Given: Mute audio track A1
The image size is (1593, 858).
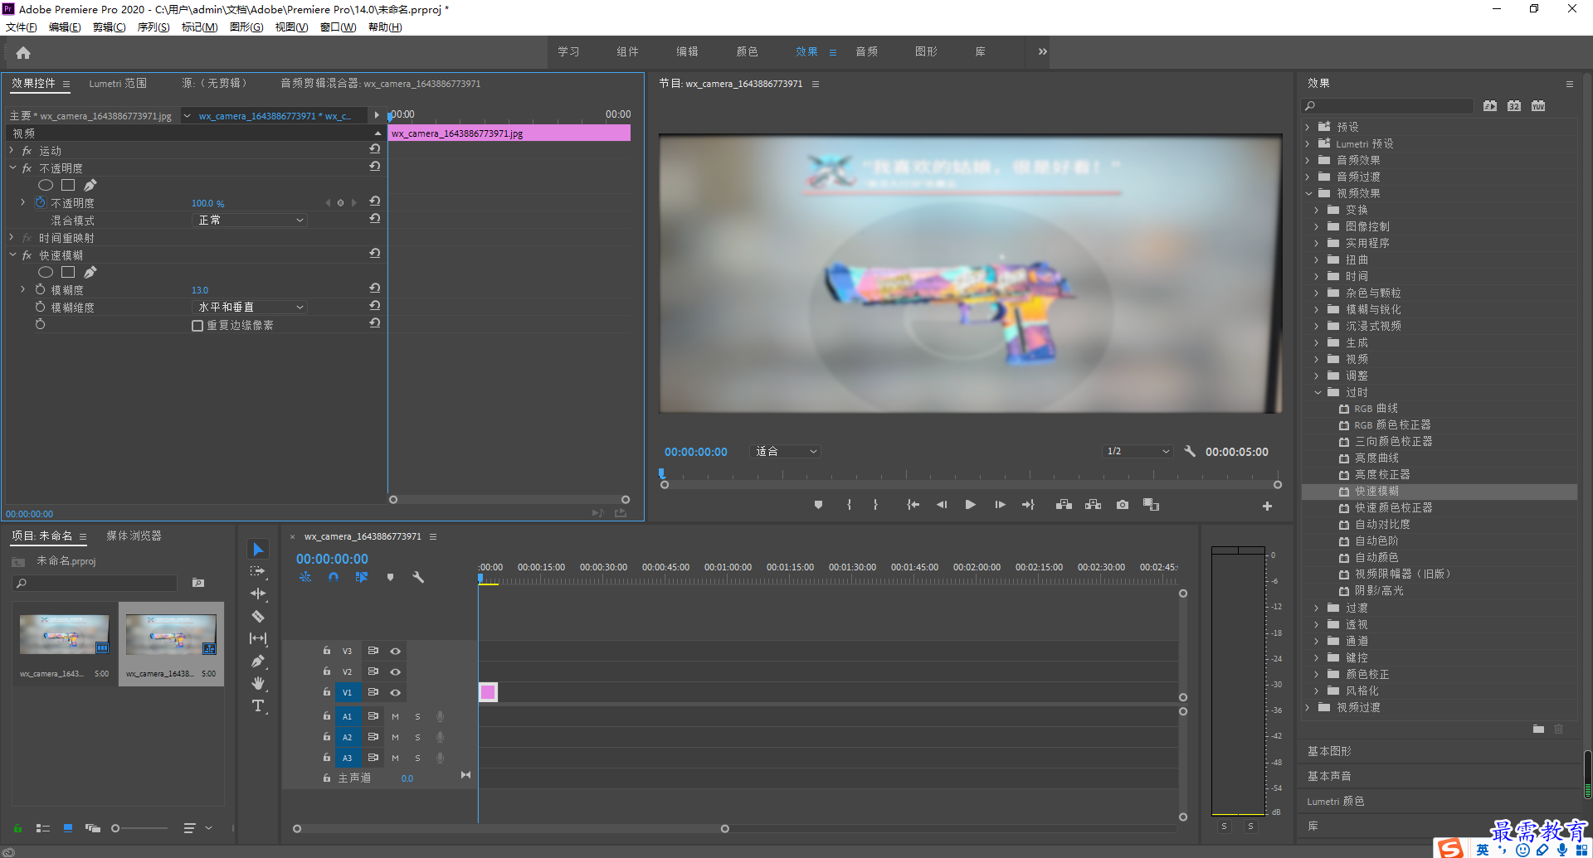Looking at the screenshot, I should 395,716.
